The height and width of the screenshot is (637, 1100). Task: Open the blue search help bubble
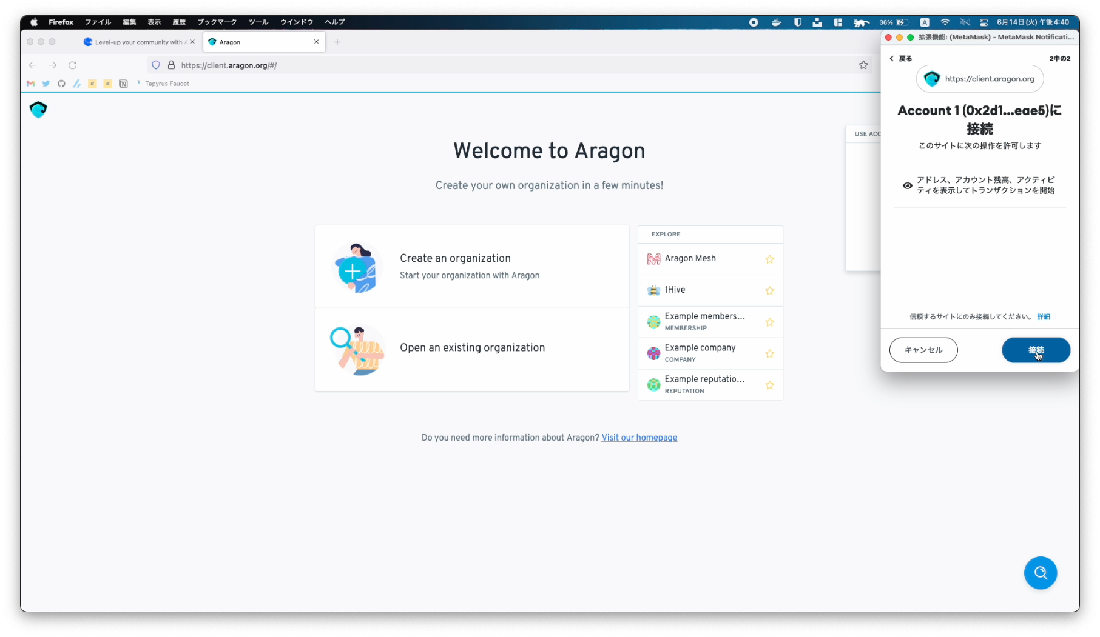click(x=1040, y=573)
